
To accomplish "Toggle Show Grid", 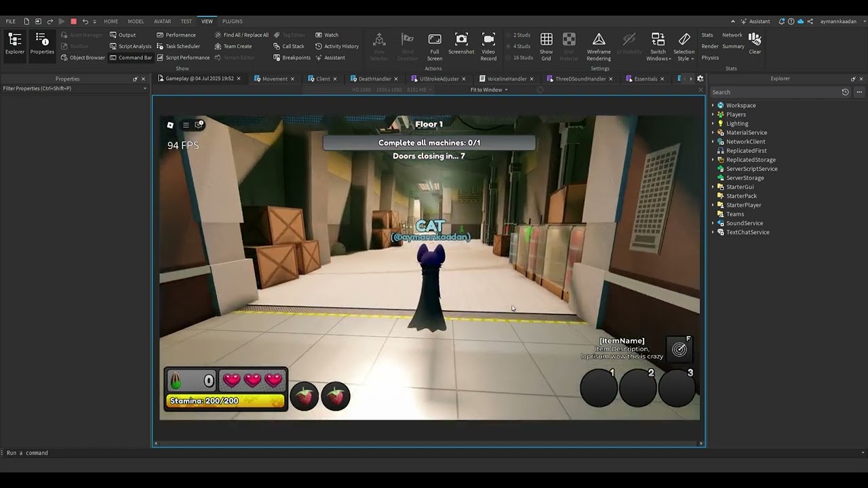I will (546, 46).
